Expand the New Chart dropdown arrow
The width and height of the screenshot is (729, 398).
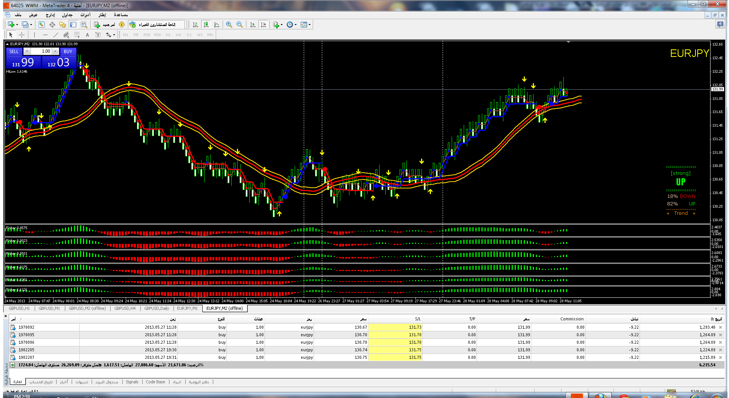17,24
